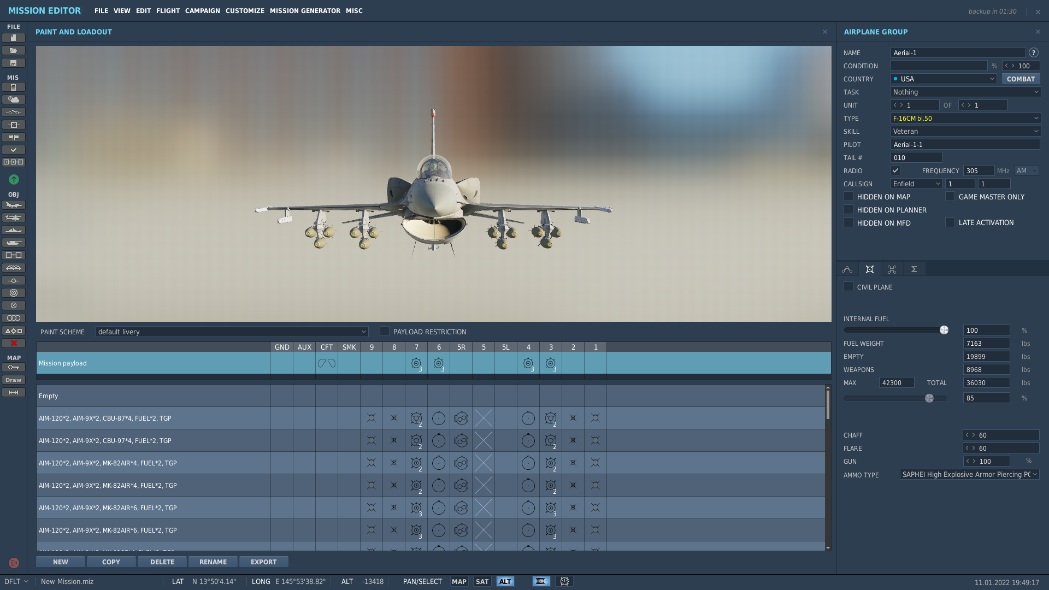Click the COMBAT button next to country

(x=1021, y=79)
